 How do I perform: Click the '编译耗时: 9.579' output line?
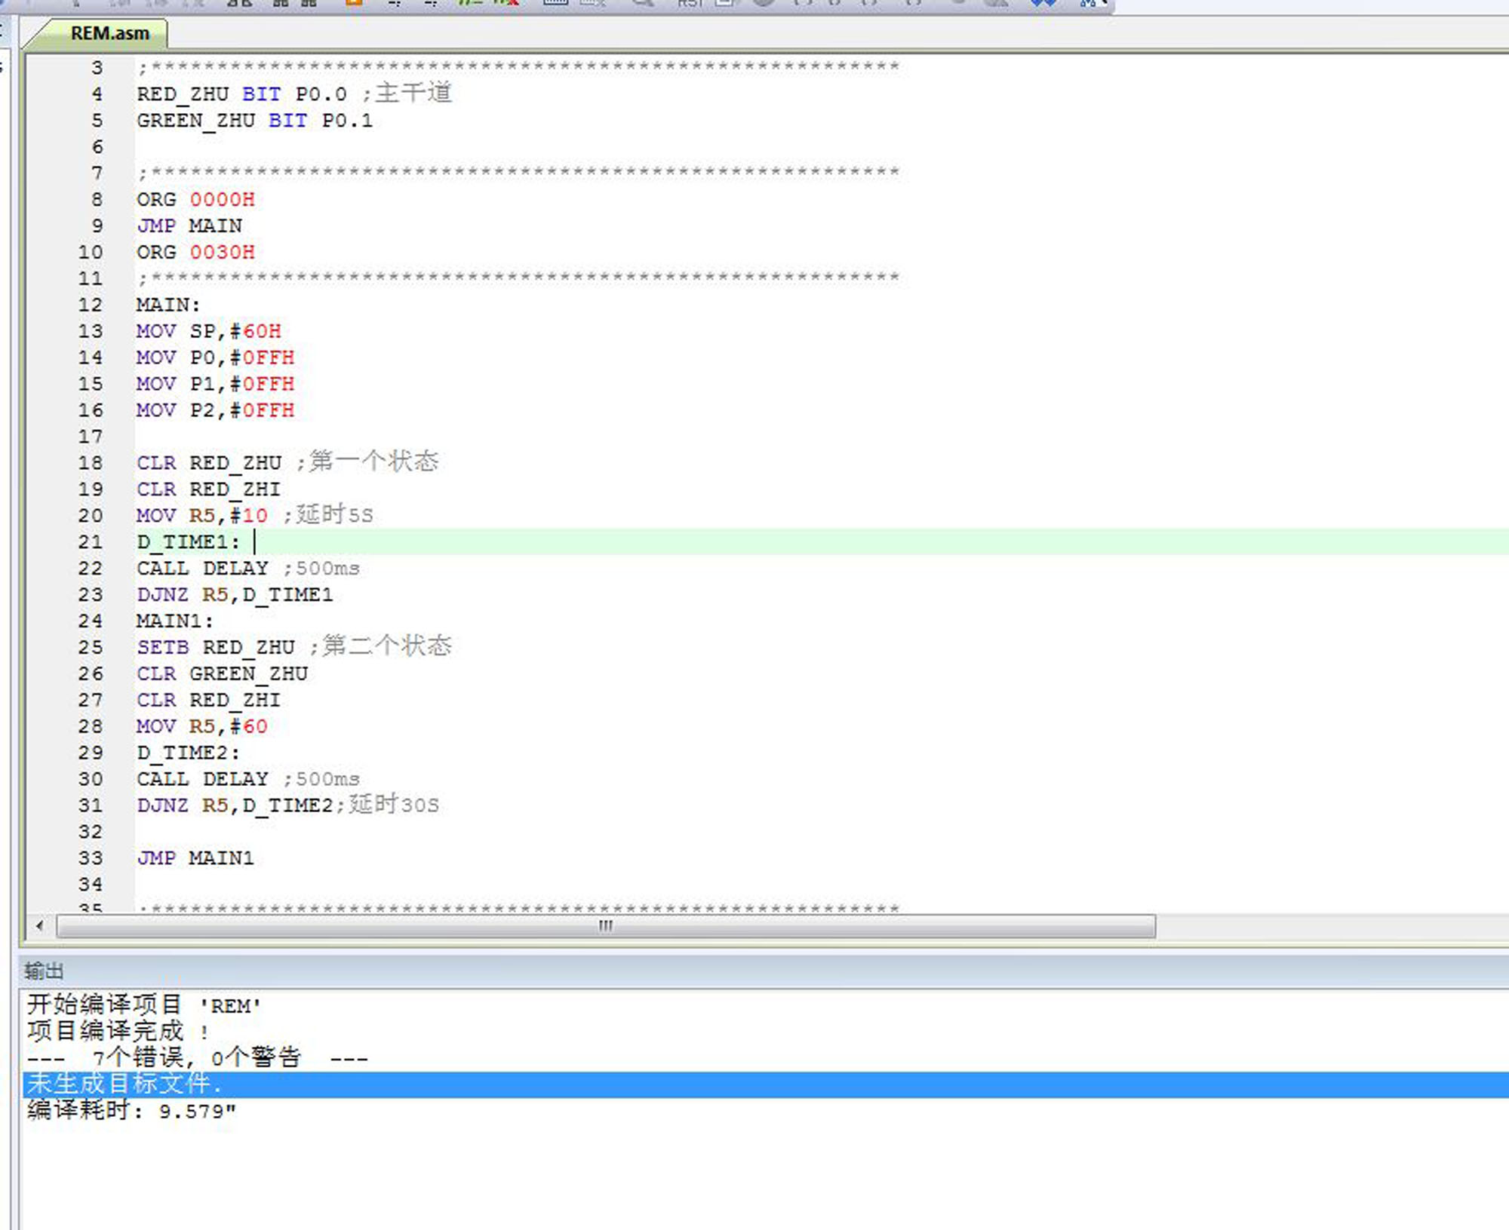[x=132, y=1111]
